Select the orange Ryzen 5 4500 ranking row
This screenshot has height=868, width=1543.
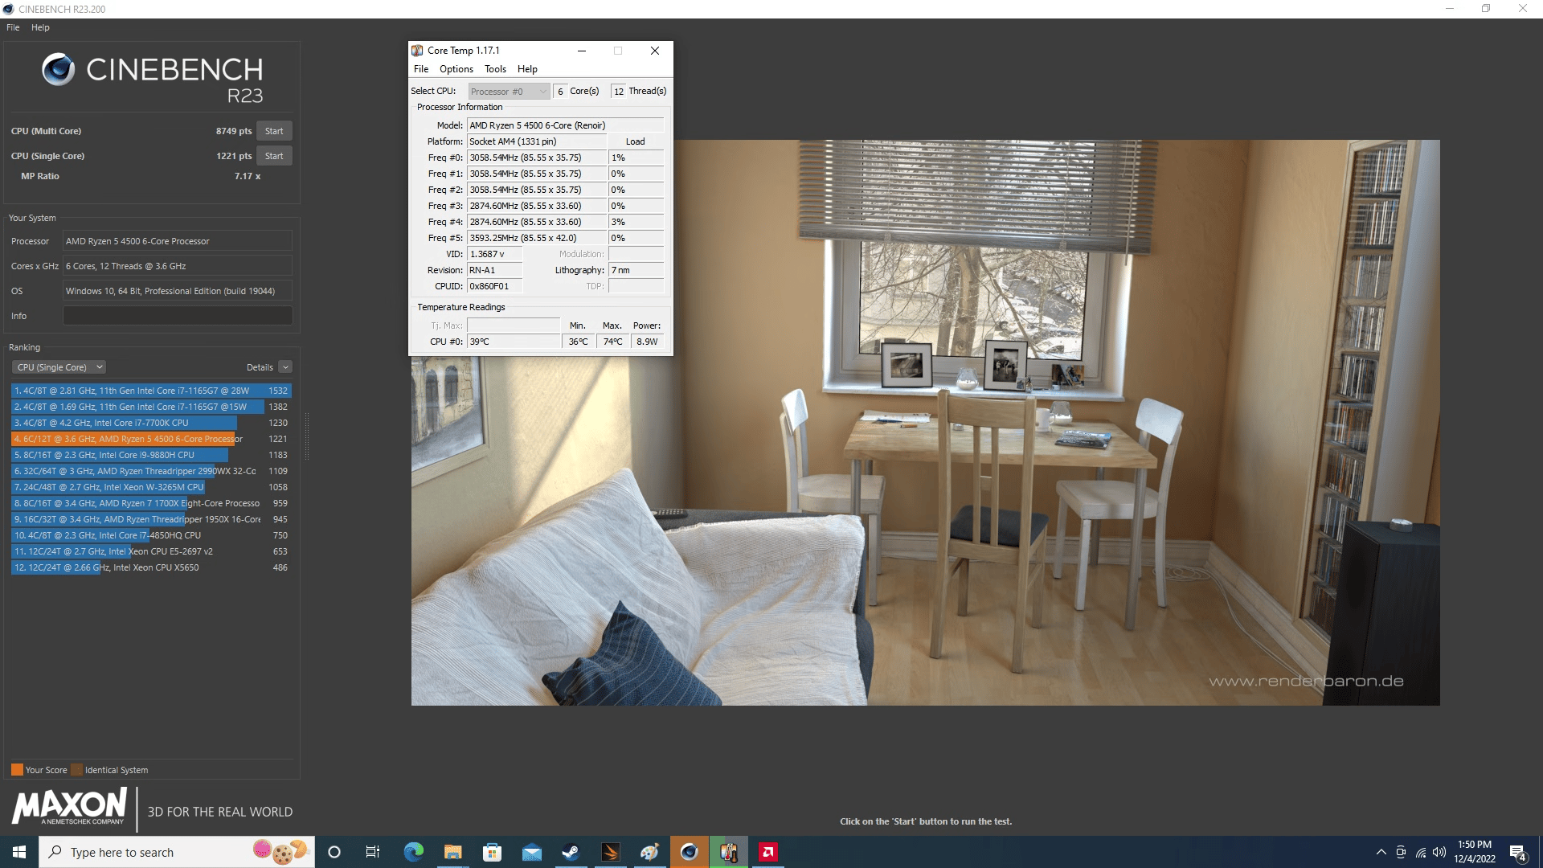point(150,439)
